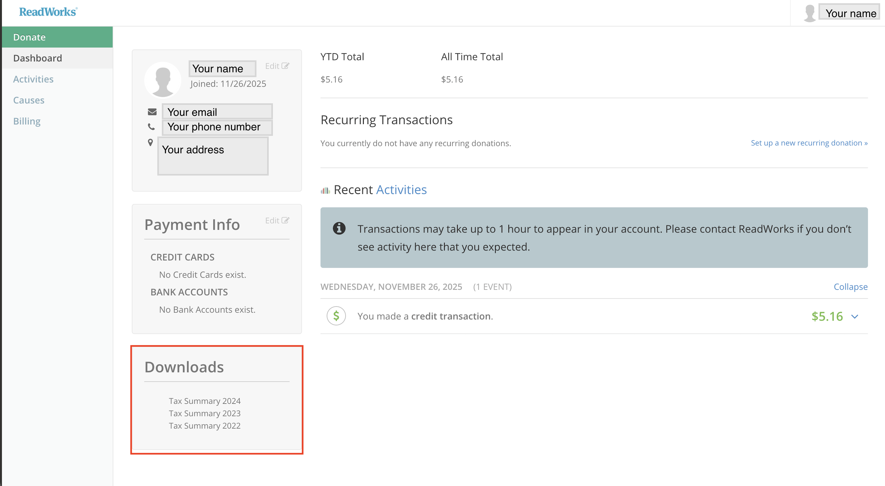Click the bar chart icon beside Recent

(x=325, y=190)
